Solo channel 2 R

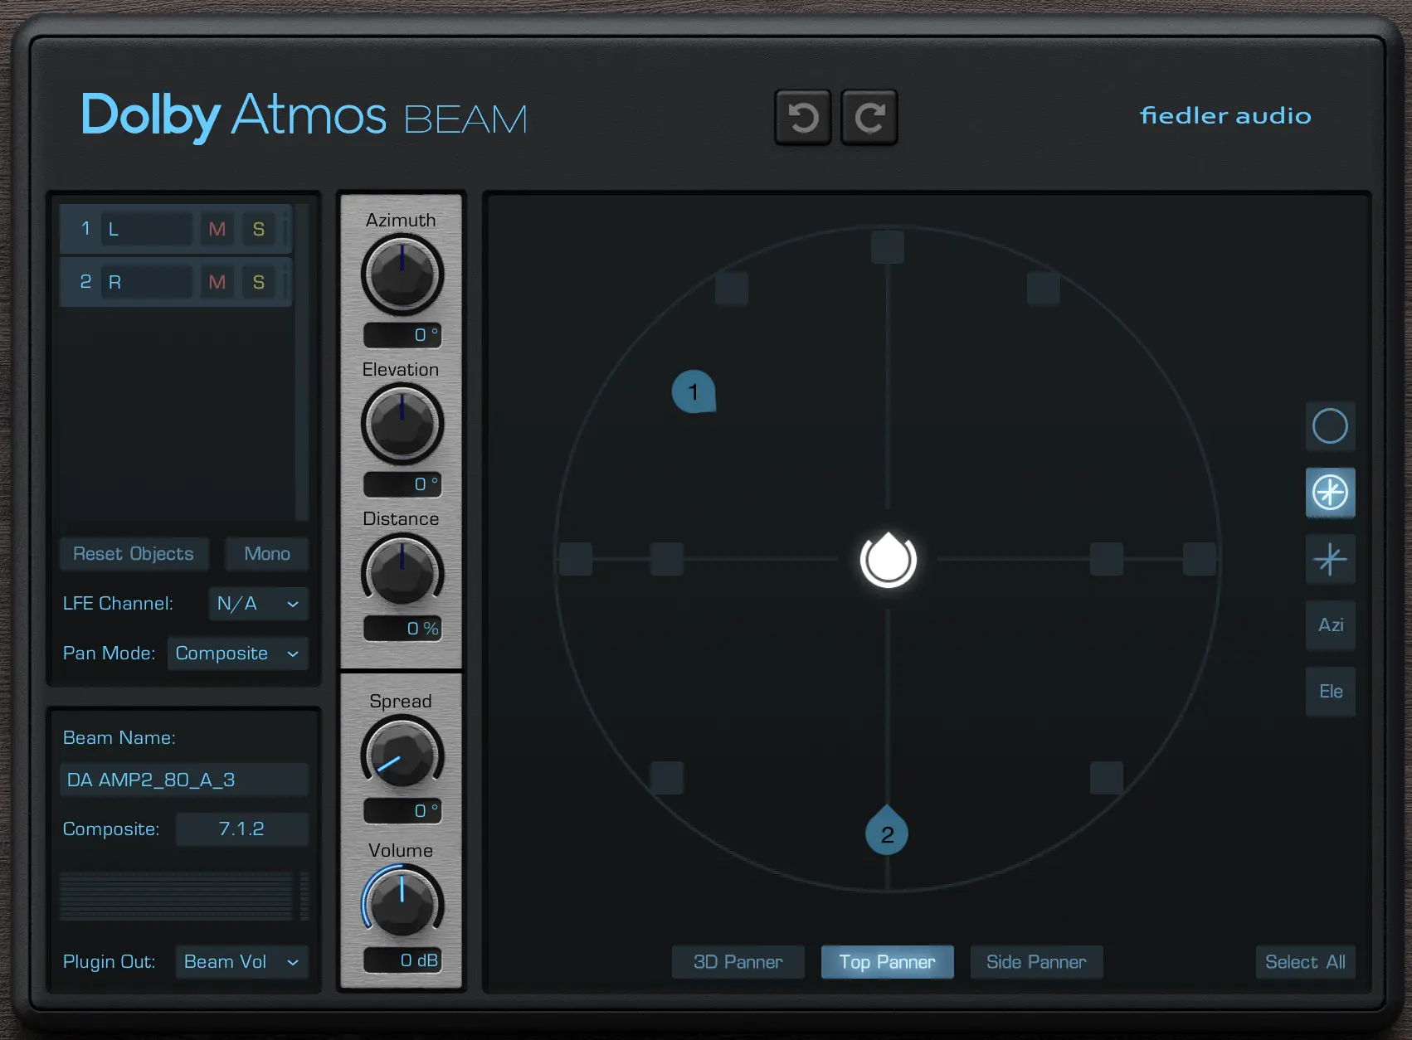click(259, 281)
